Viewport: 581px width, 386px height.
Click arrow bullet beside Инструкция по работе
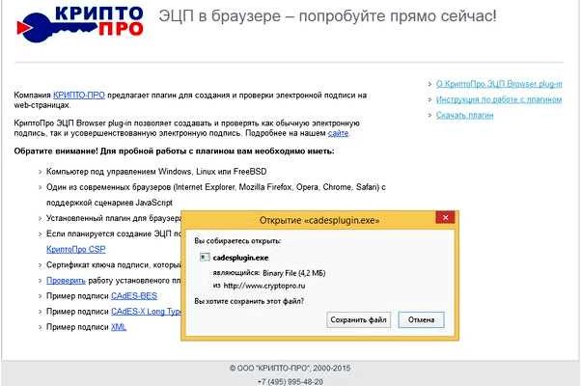tap(429, 99)
